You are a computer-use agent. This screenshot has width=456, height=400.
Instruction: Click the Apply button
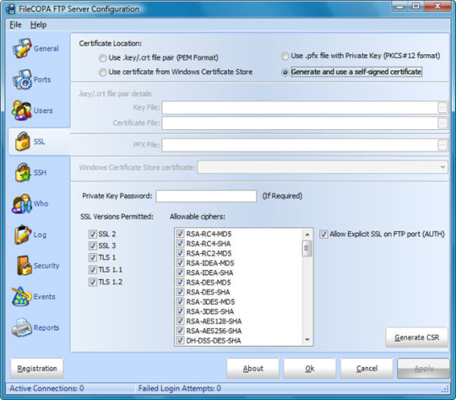tap(424, 368)
